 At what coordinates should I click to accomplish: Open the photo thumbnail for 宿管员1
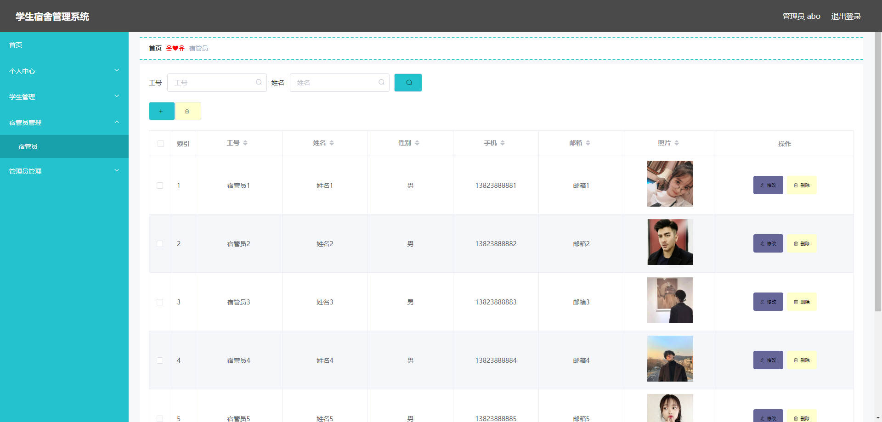click(x=670, y=184)
